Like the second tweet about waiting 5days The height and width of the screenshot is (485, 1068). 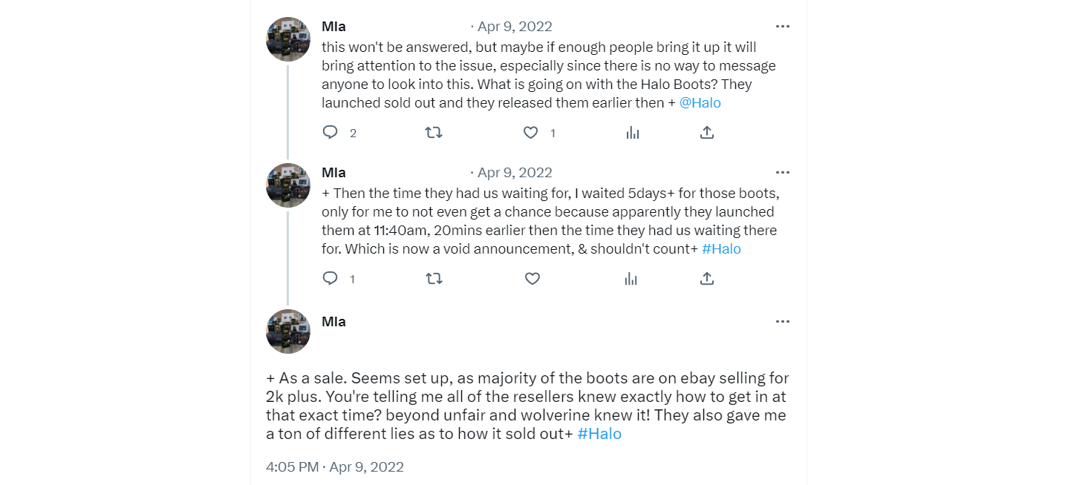(x=532, y=279)
